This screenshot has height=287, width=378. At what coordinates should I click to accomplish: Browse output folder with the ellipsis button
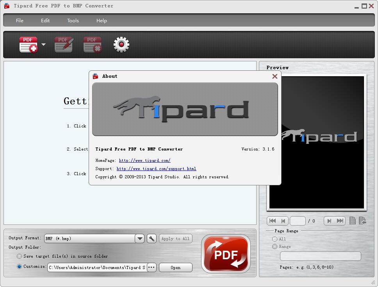coord(152,267)
